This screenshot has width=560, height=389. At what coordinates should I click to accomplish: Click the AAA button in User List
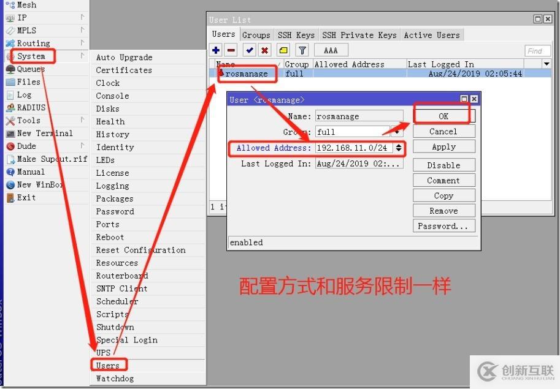click(331, 50)
